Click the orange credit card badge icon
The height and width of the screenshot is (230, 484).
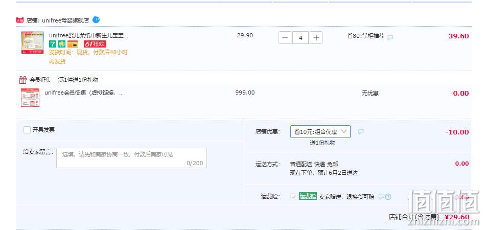(x=73, y=44)
